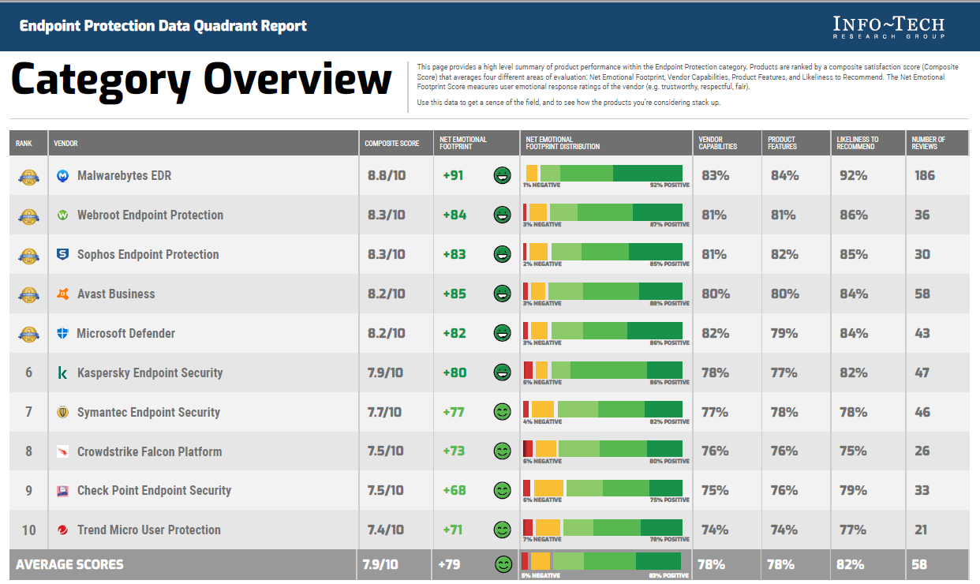Click the Vendor Capabilities column header
The width and height of the screenshot is (980, 584).
tap(717, 144)
